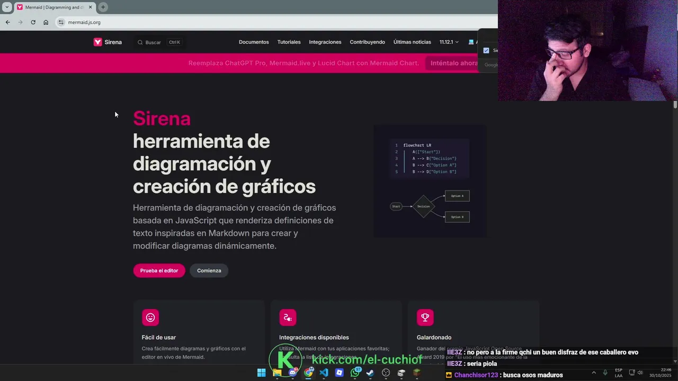View site information next to the URL
Image resolution: width=678 pixels, height=381 pixels.
coord(61,22)
